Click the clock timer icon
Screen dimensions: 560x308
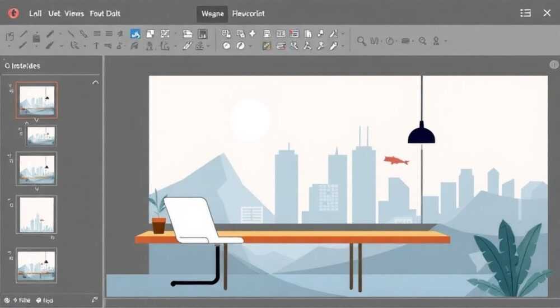click(390, 41)
